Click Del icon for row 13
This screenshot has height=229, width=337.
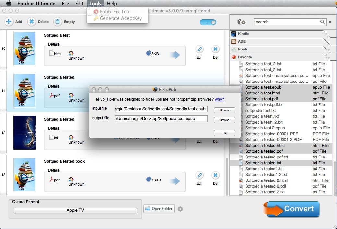pyautogui.click(x=216, y=175)
